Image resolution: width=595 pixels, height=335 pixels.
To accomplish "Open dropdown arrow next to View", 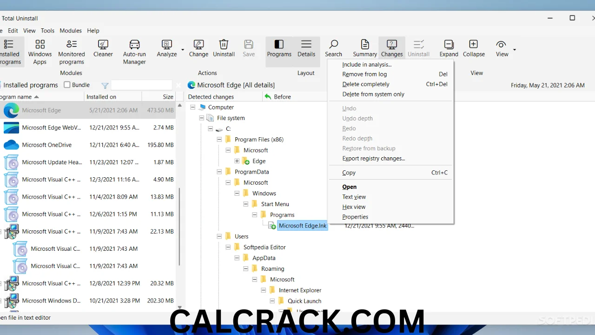I will (515, 49).
